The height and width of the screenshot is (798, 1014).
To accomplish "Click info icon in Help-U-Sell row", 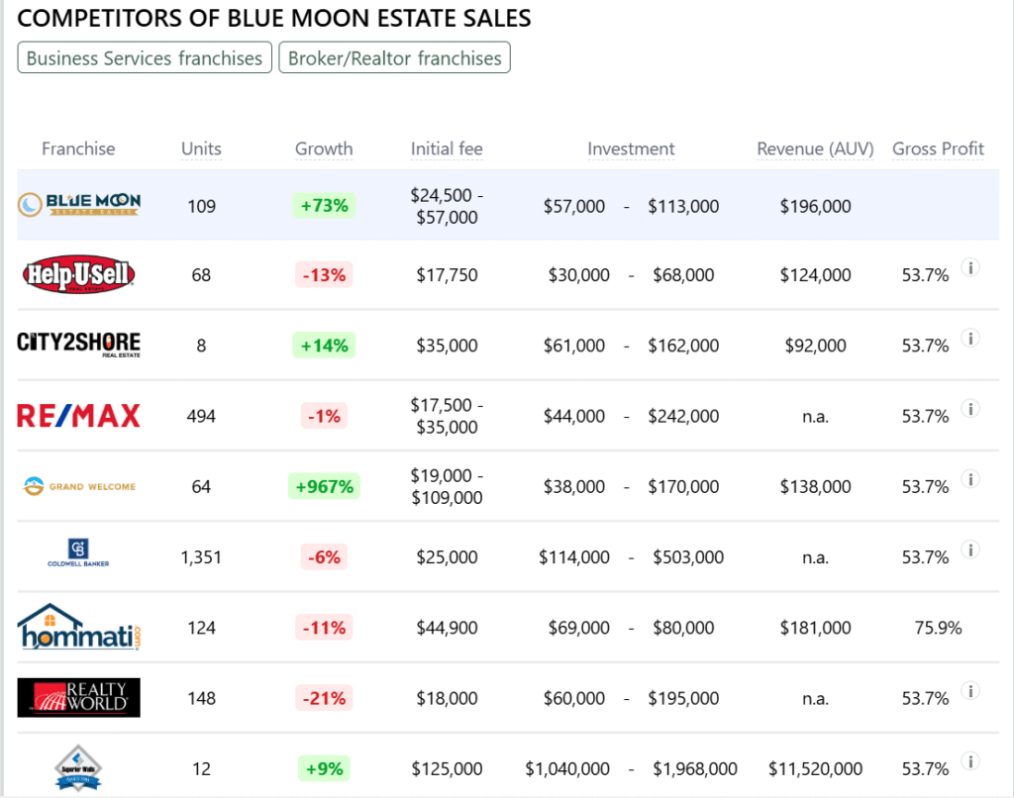I will tap(970, 267).
